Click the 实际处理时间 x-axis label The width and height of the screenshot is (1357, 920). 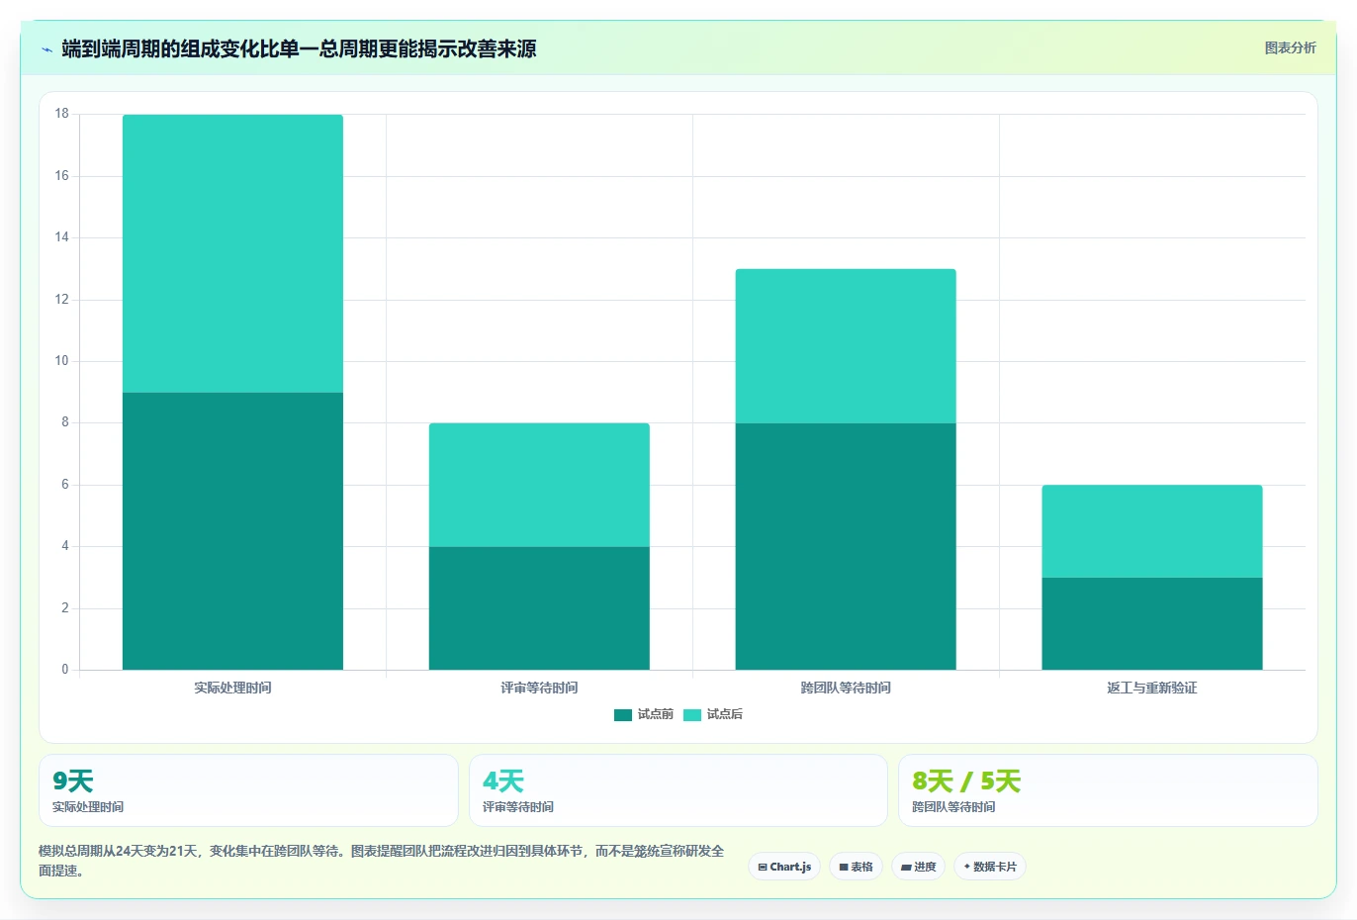(x=232, y=688)
